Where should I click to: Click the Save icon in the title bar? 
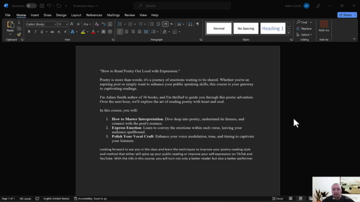pyautogui.click(x=42, y=6)
